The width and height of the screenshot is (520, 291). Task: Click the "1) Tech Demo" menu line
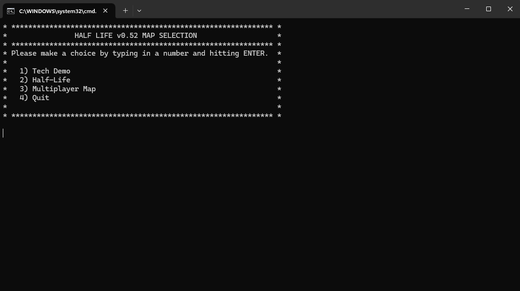[45, 71]
